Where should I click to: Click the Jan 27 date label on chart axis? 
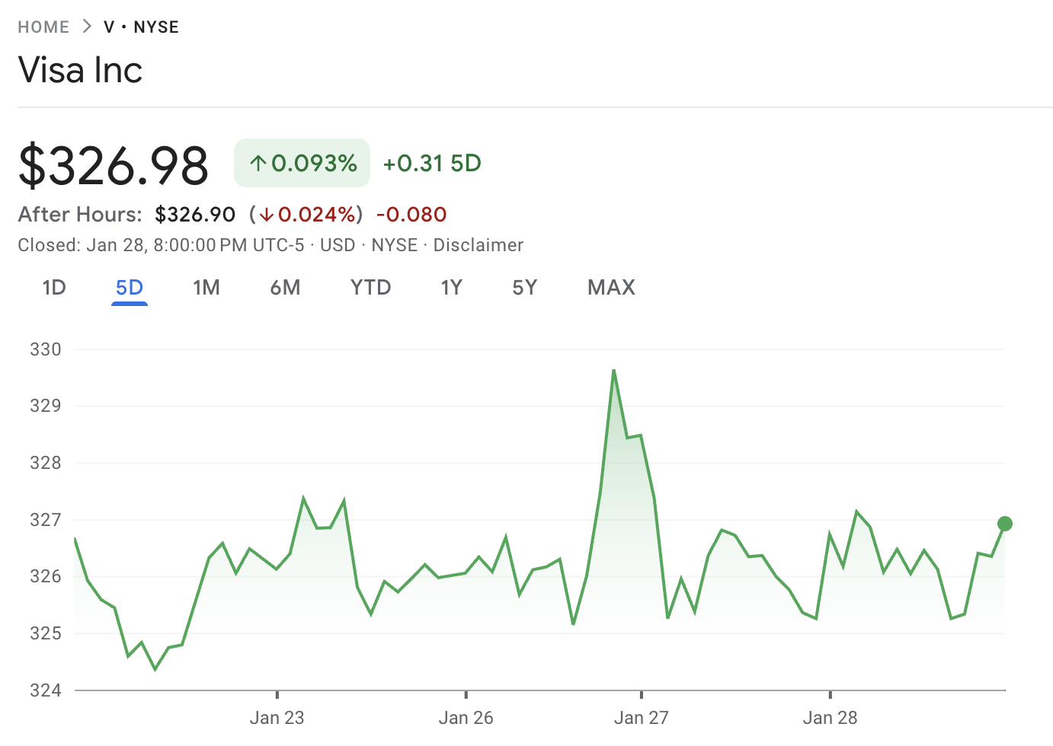[x=642, y=717]
